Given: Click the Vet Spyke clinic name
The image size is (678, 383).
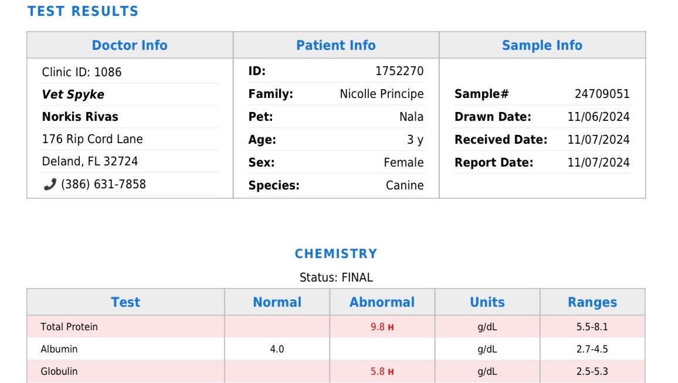Looking at the screenshot, I should (73, 94).
